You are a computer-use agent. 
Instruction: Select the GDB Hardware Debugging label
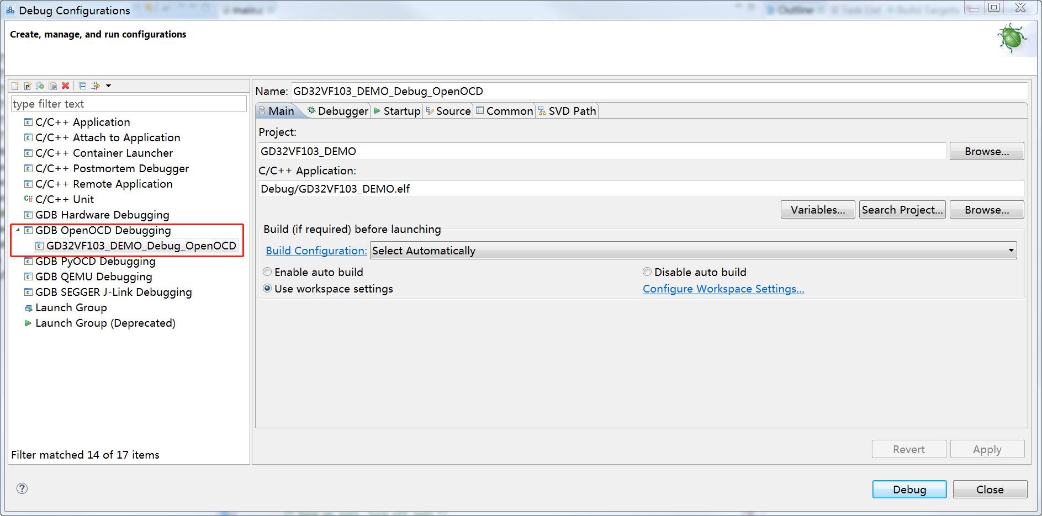click(x=102, y=215)
